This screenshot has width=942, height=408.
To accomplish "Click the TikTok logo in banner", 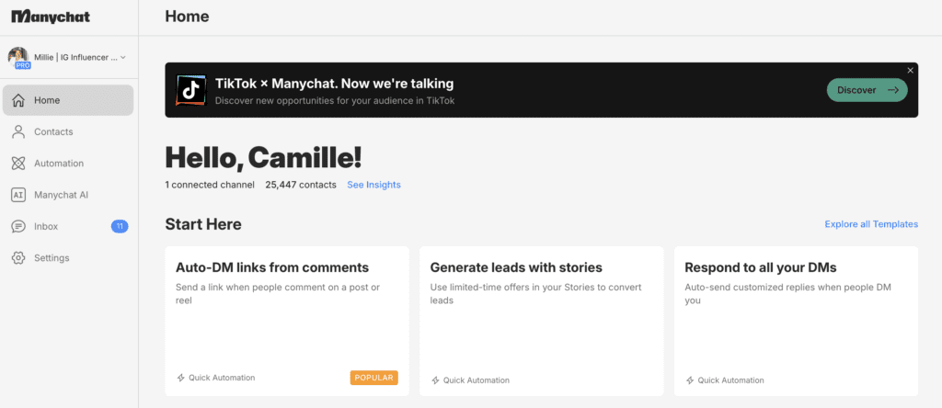I will click(189, 89).
